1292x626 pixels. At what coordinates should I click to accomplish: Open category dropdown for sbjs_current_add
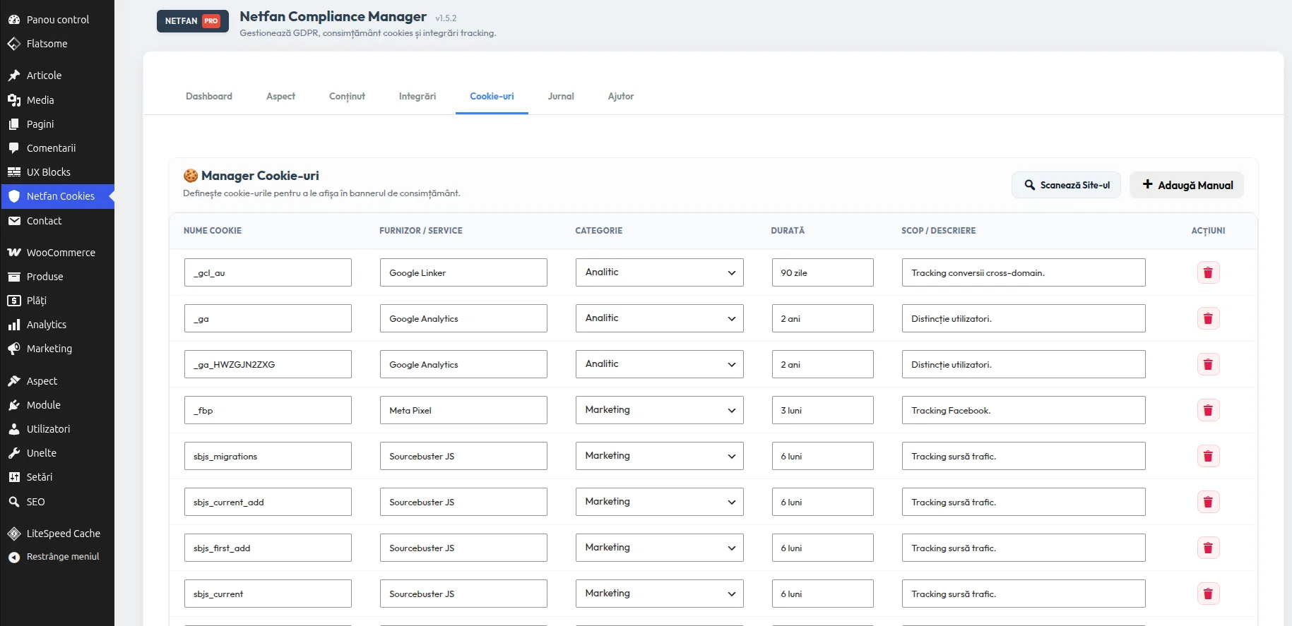tap(659, 502)
